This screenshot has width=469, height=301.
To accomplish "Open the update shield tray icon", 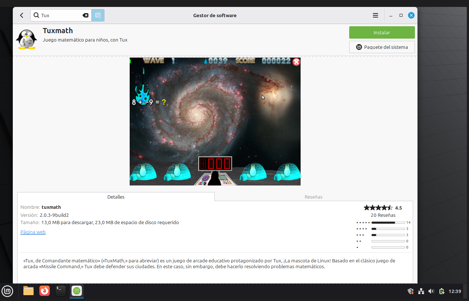I will (x=411, y=291).
